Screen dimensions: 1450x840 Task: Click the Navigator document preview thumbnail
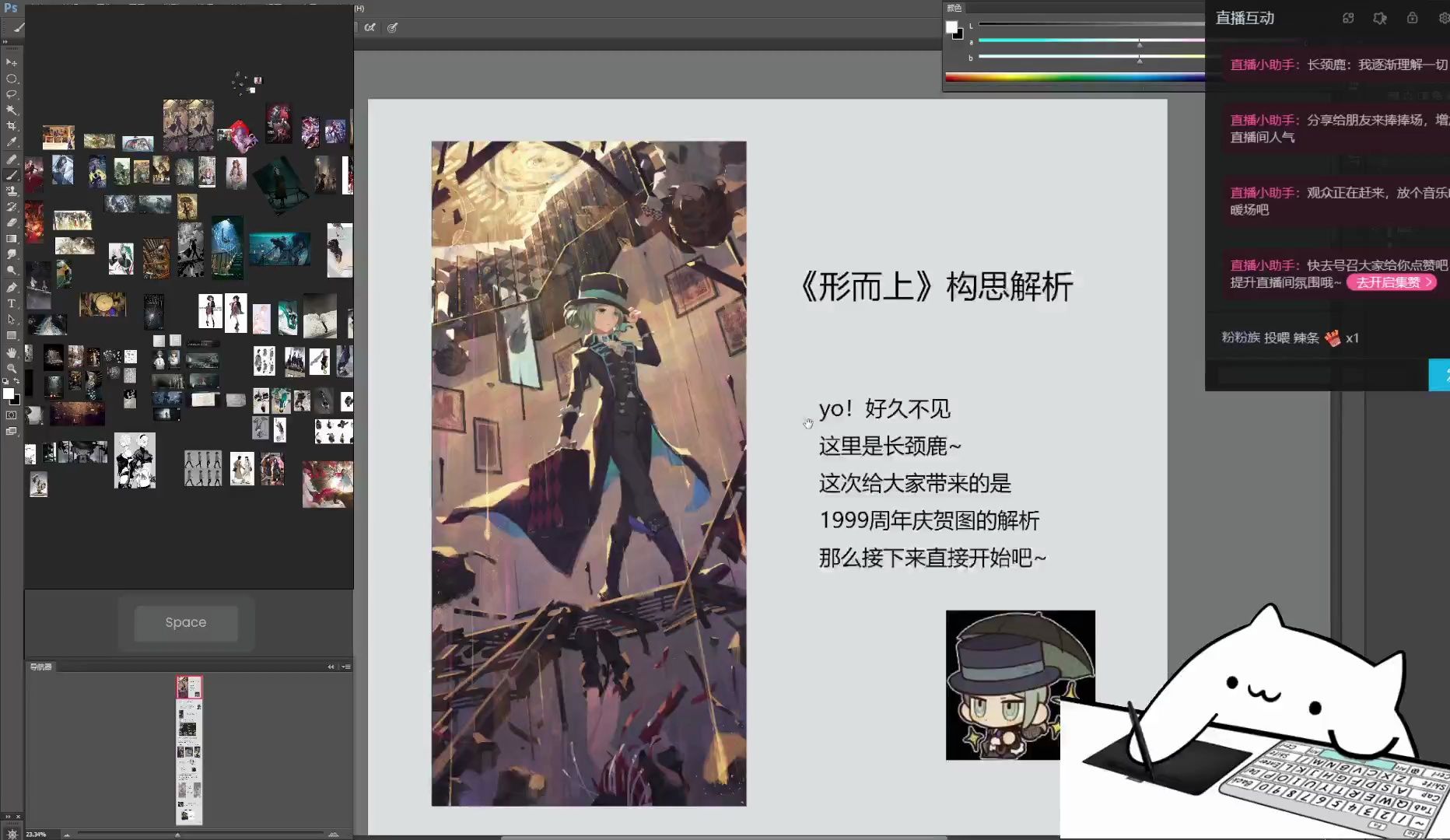click(189, 750)
